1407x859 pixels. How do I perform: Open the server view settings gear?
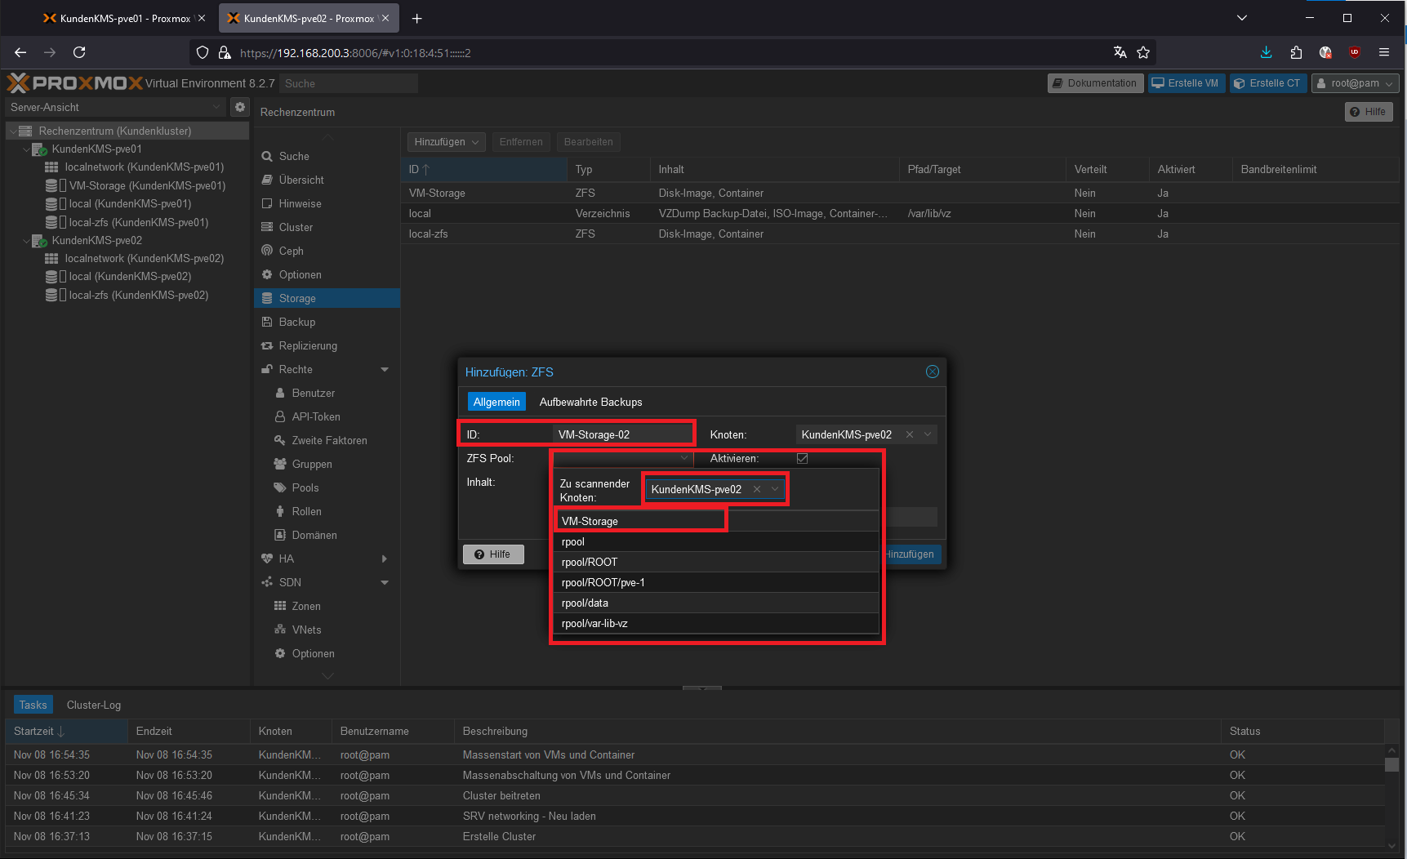pos(240,107)
